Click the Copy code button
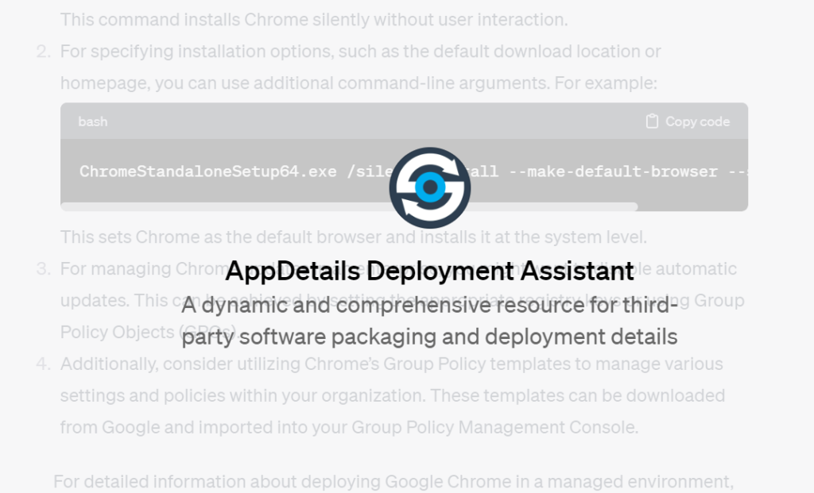The image size is (814, 493). click(x=688, y=121)
